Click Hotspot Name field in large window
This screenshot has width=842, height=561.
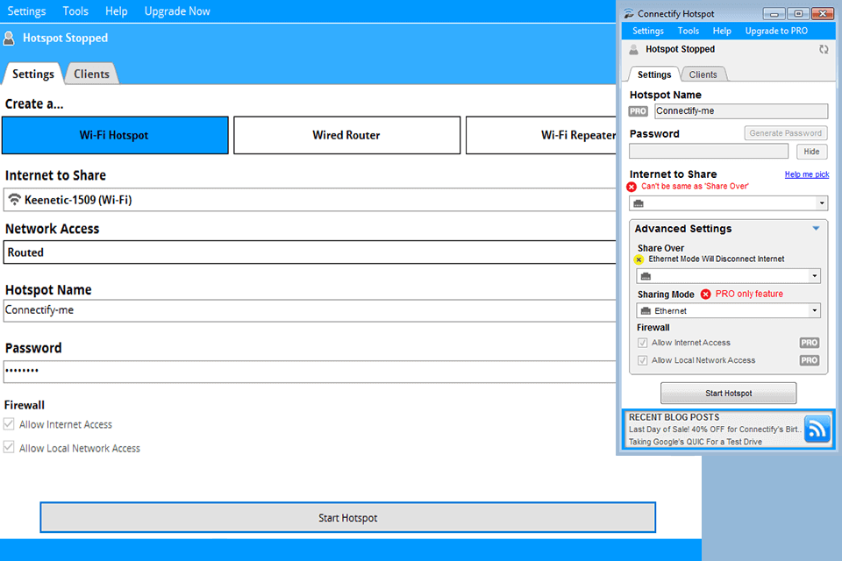coord(310,310)
